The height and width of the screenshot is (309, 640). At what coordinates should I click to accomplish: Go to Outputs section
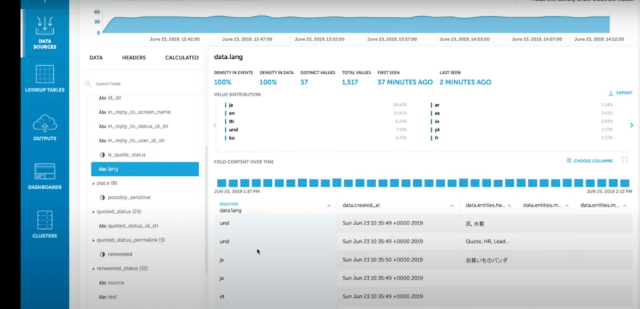click(x=45, y=128)
